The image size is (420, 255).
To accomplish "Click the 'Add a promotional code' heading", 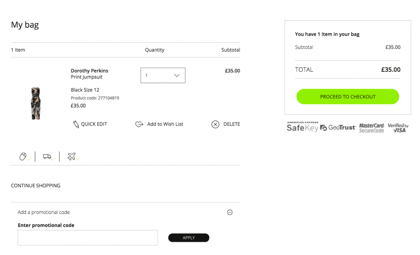I will tap(44, 212).
